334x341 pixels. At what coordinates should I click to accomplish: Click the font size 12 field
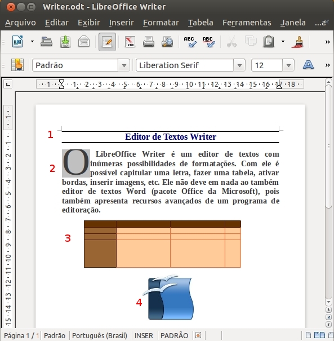(267, 65)
